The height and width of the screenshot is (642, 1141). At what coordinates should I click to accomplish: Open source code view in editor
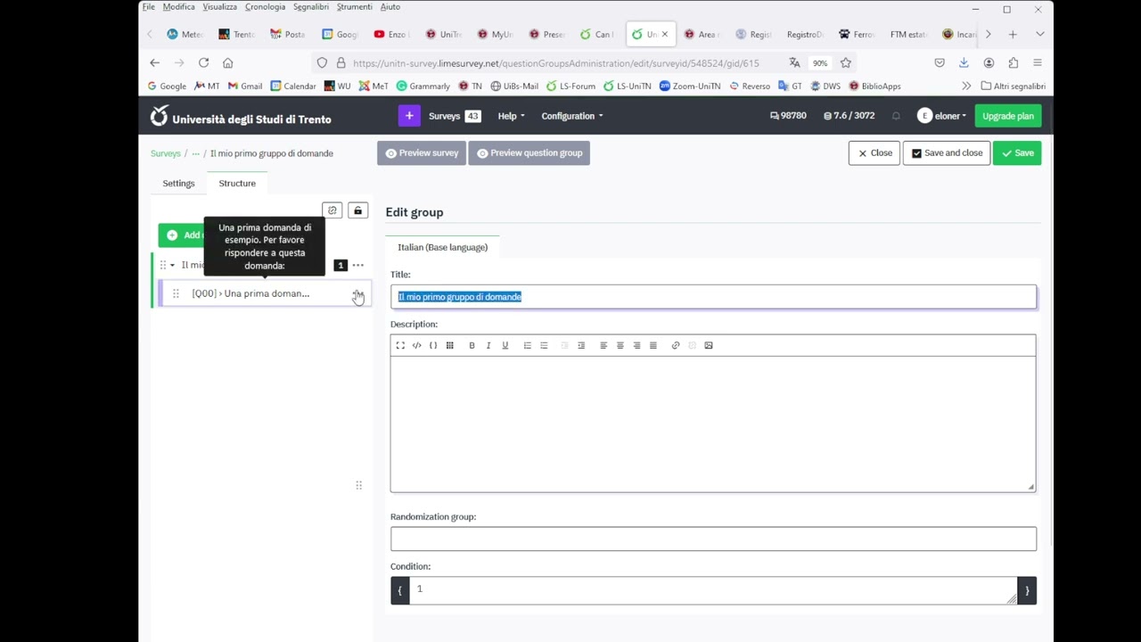(416, 345)
